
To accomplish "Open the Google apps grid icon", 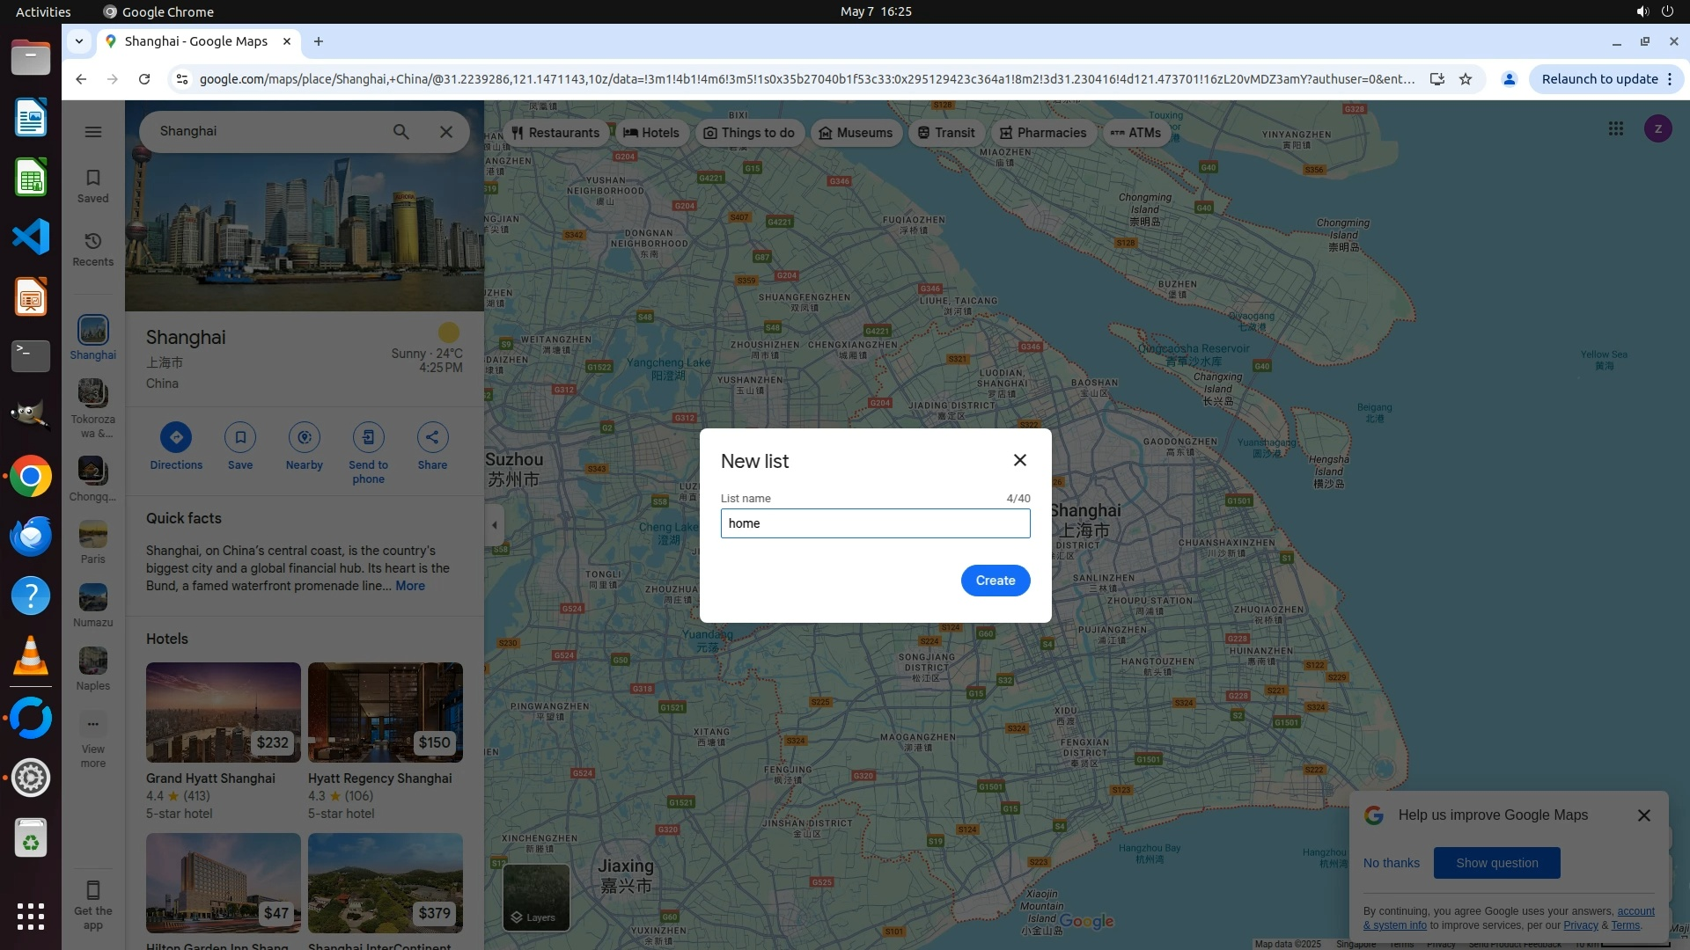I will point(1615,129).
